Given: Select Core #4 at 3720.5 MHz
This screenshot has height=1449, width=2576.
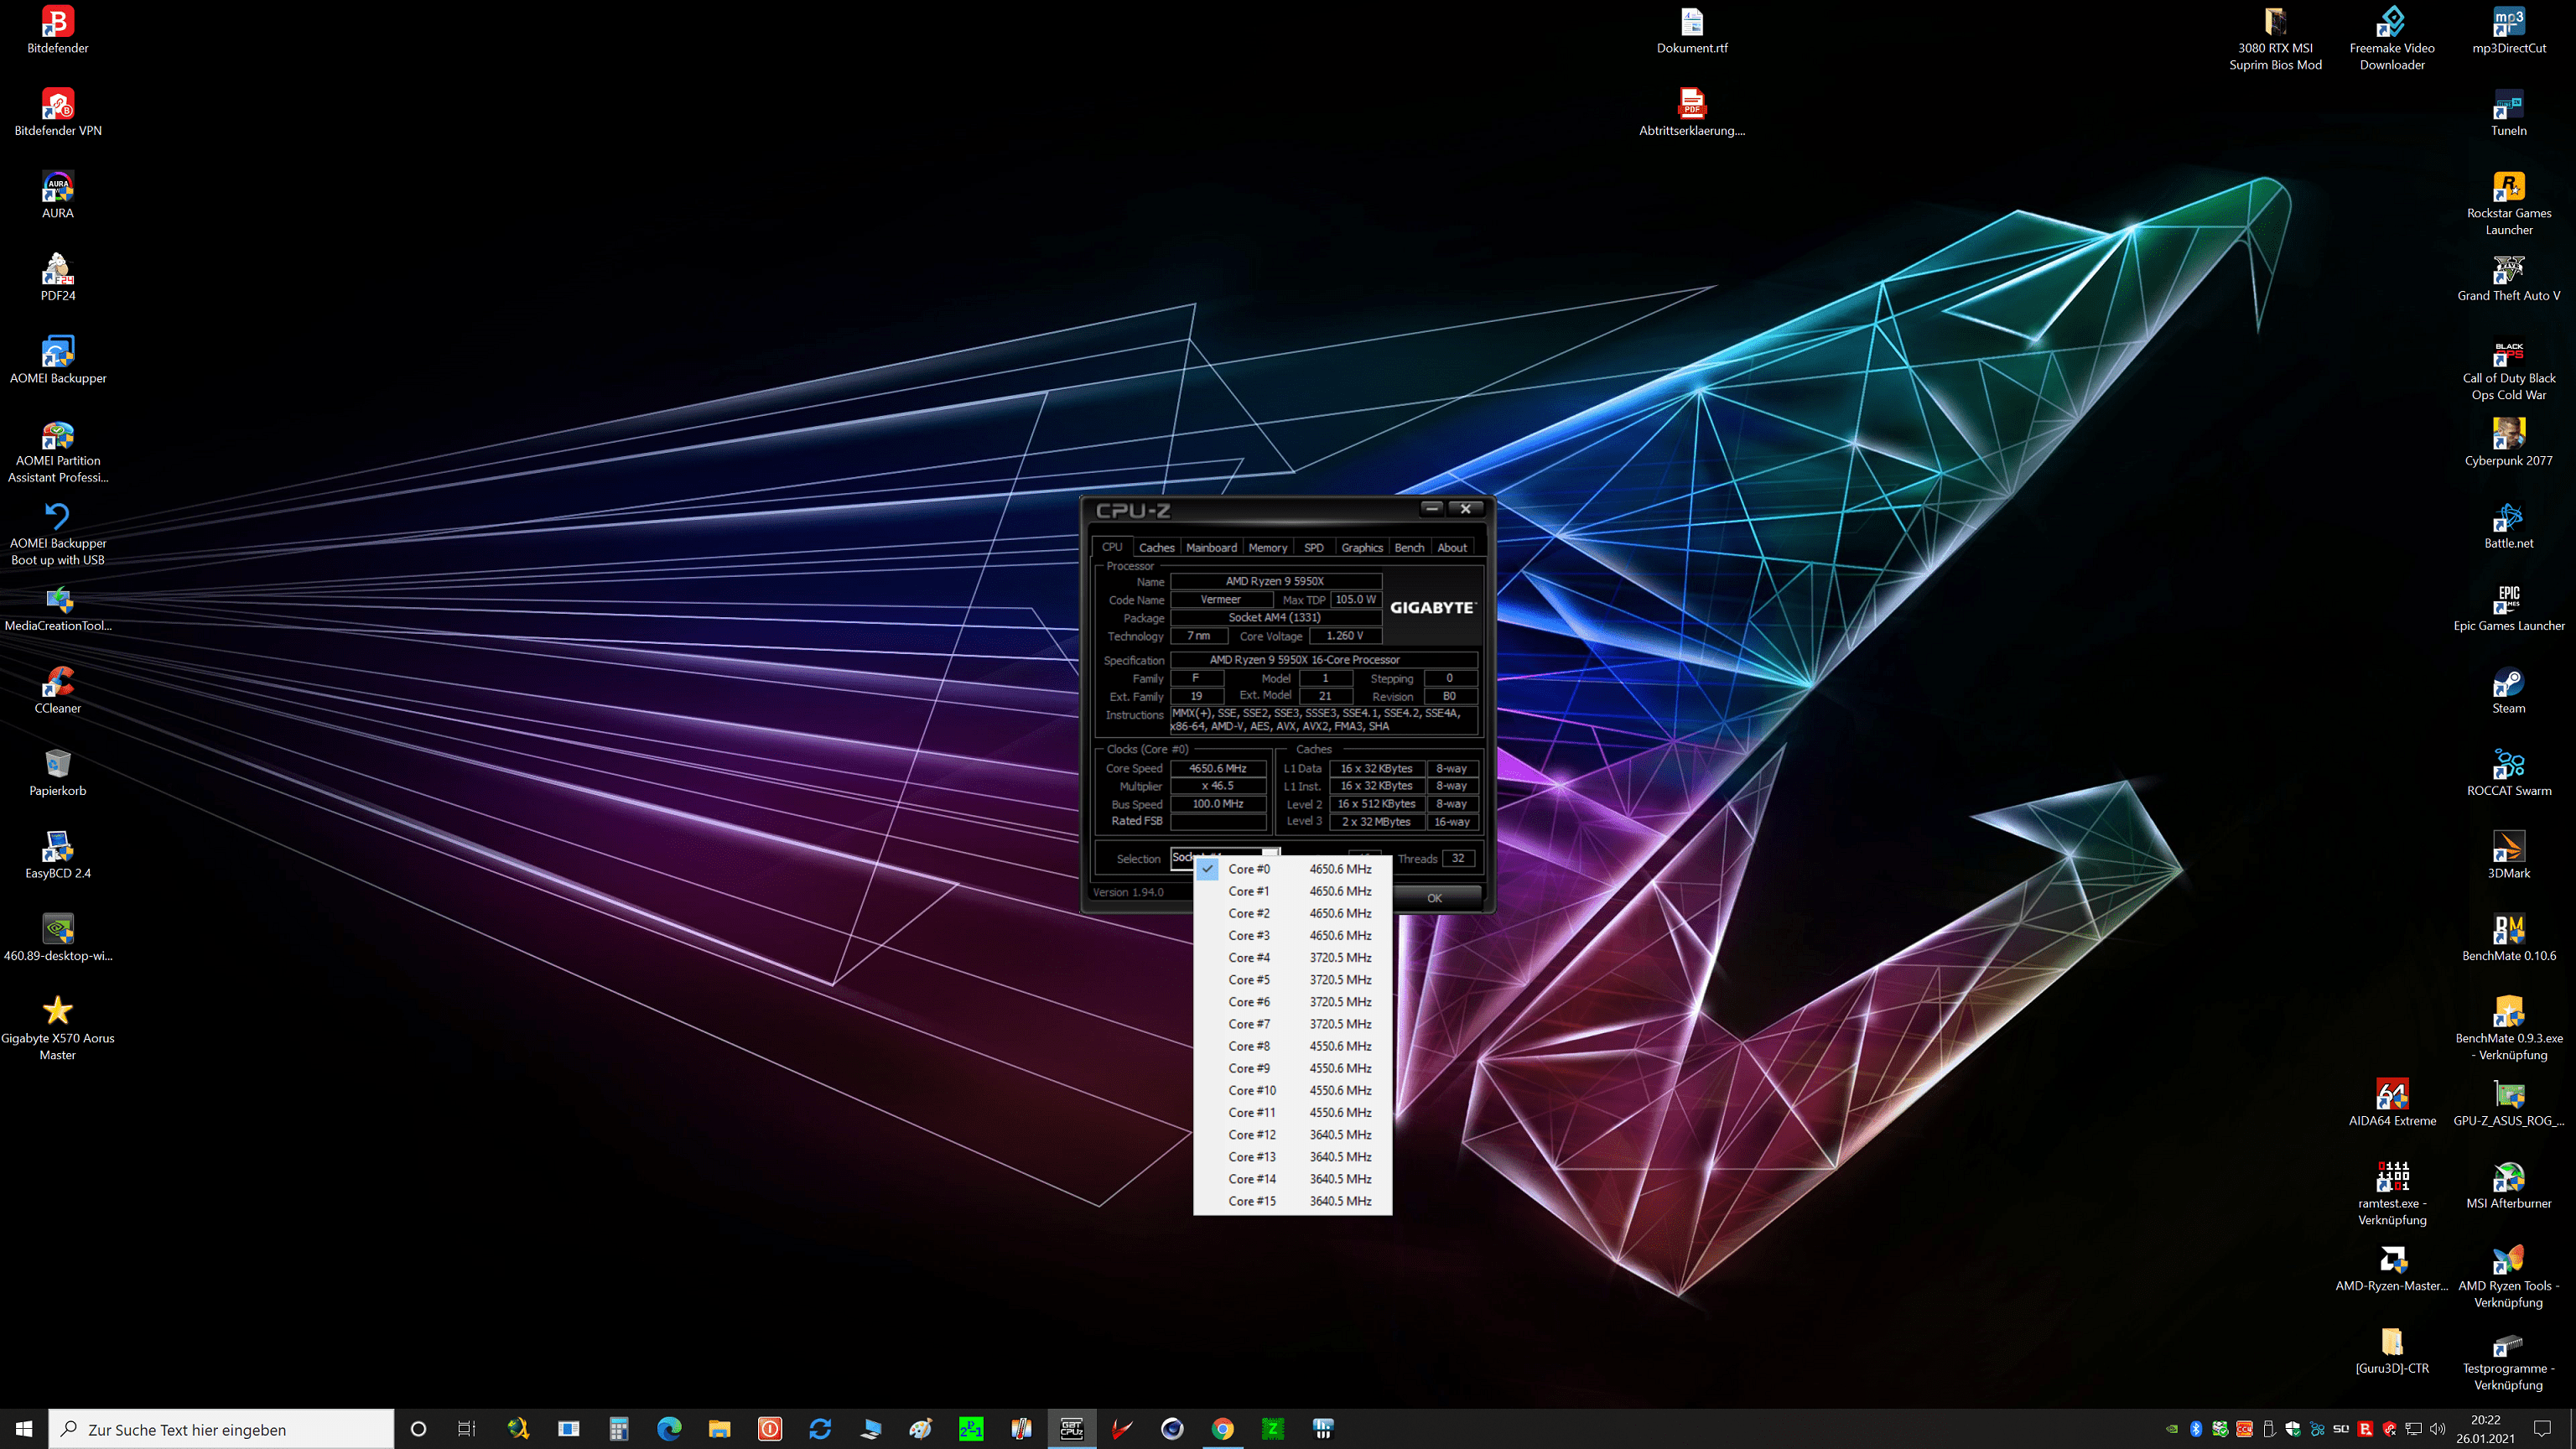Looking at the screenshot, I should [1293, 957].
